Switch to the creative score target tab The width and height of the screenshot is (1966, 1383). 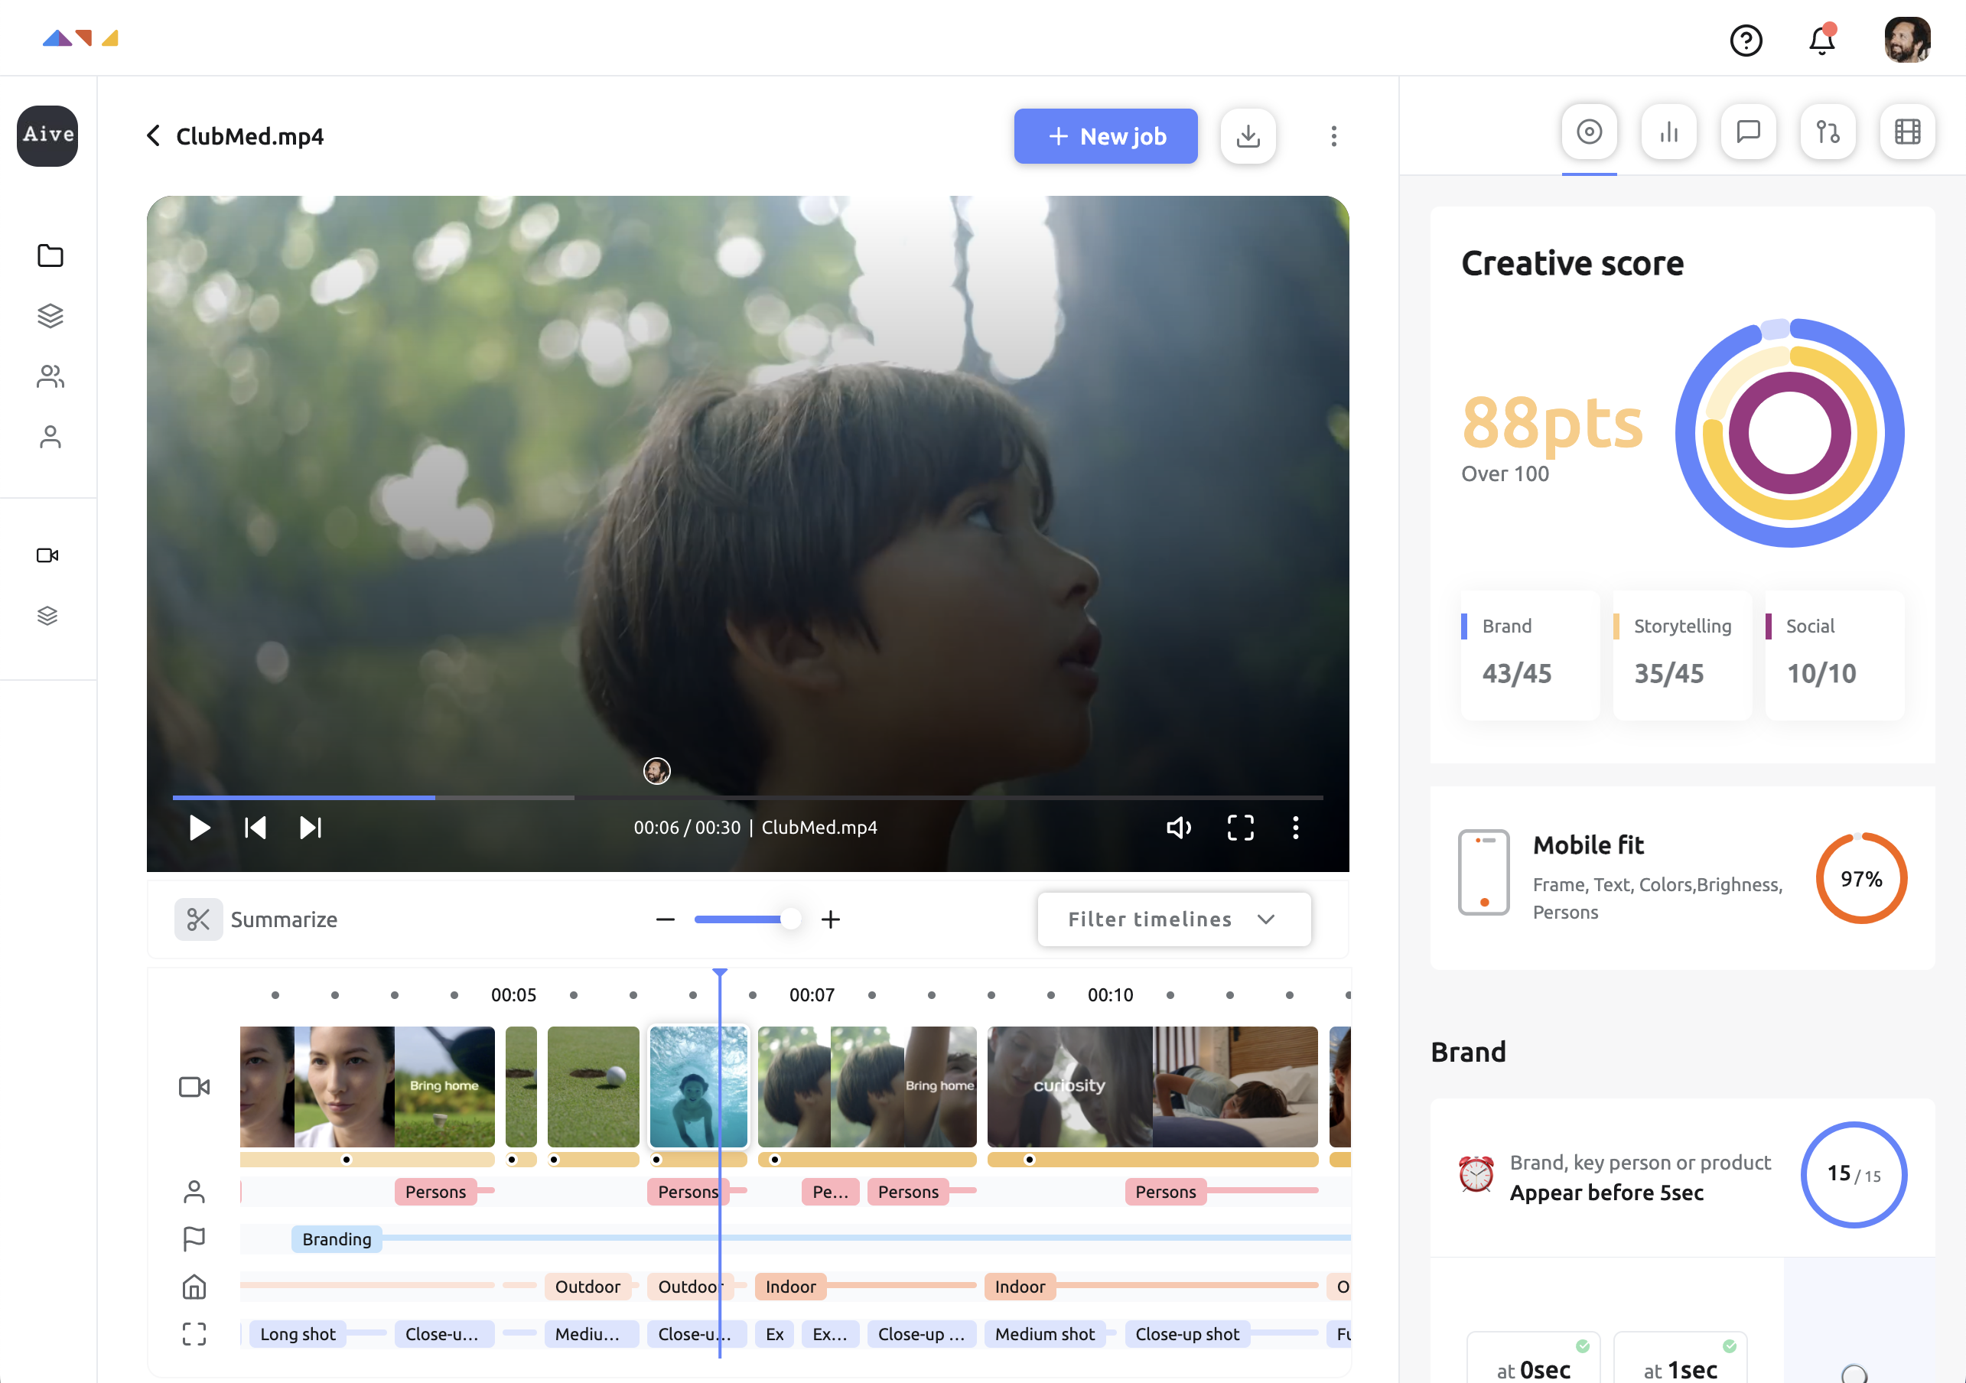pos(1589,132)
